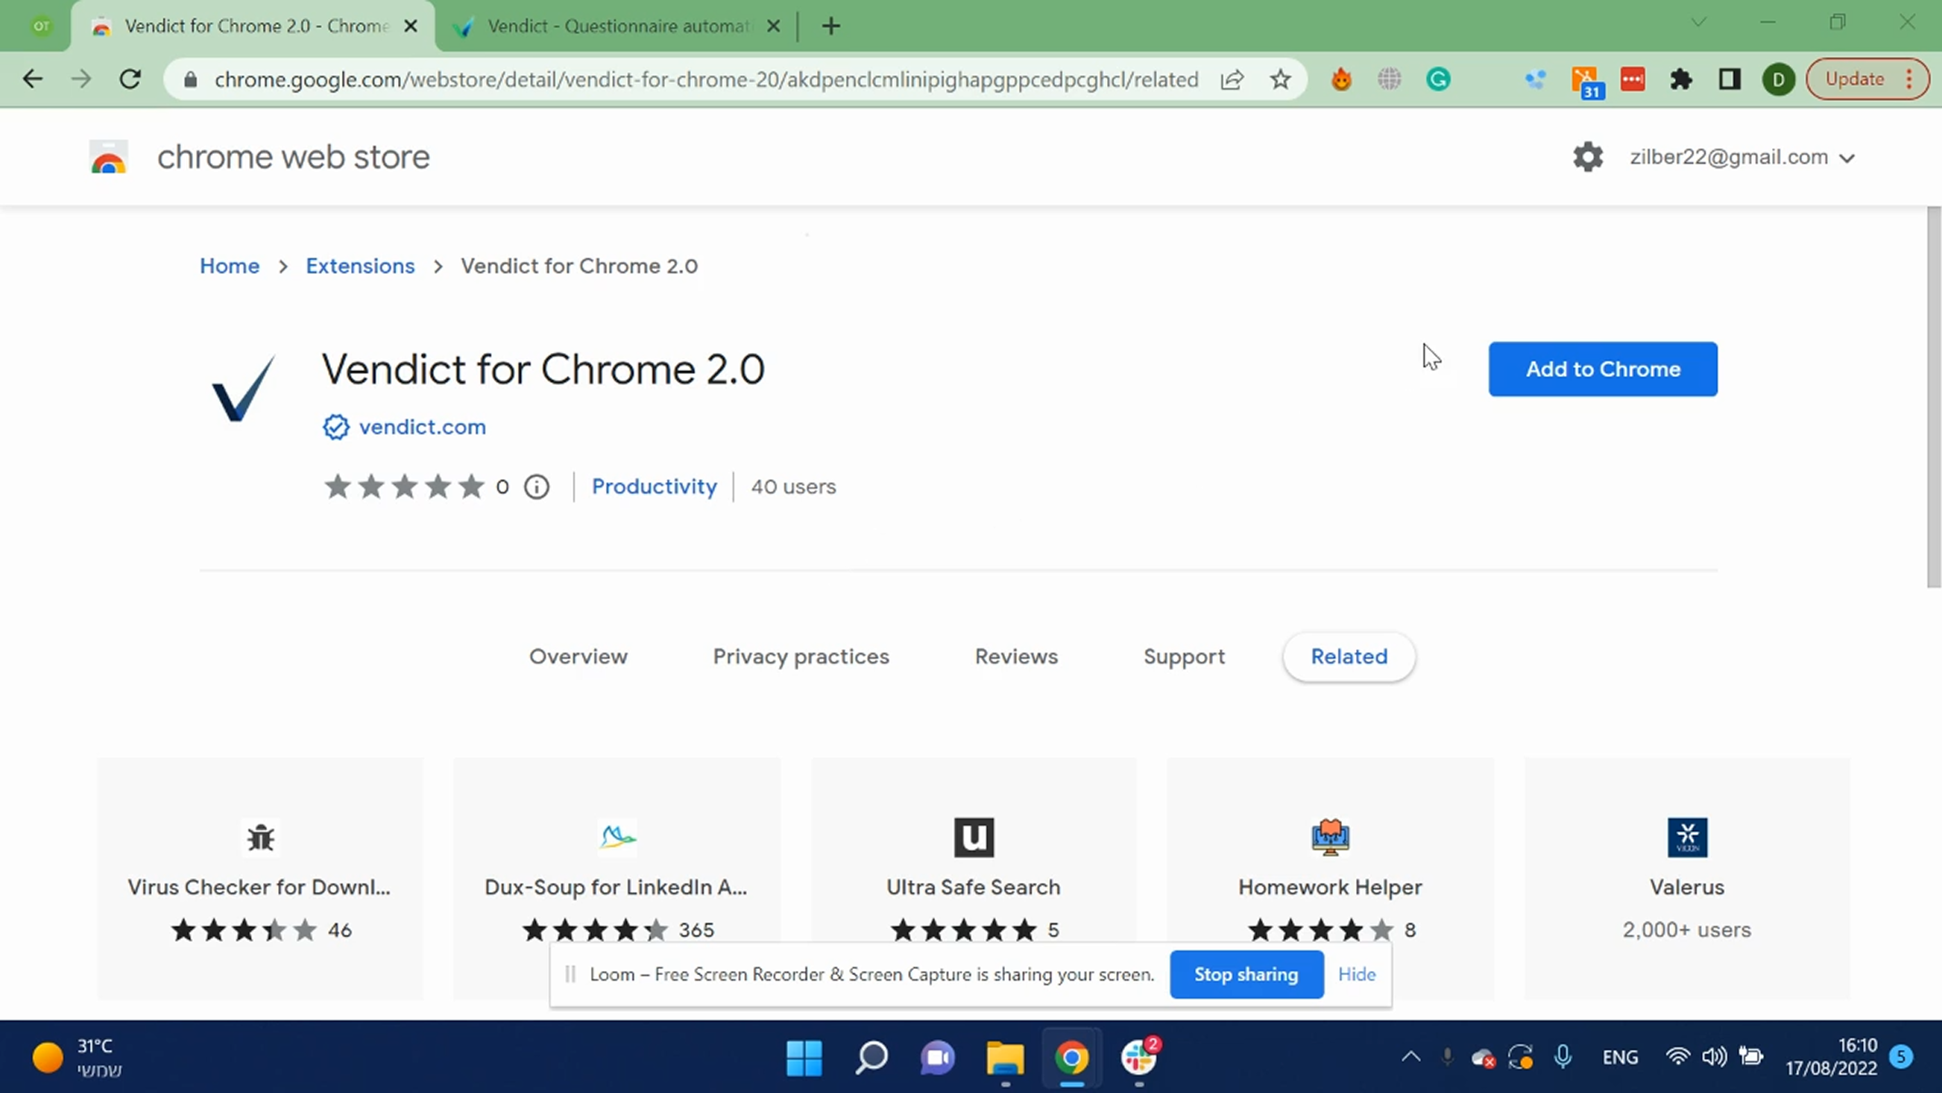Click the site security padlock icon

coord(191,79)
